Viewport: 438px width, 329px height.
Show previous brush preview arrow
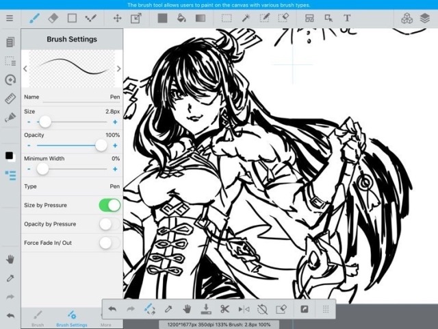click(x=25, y=69)
